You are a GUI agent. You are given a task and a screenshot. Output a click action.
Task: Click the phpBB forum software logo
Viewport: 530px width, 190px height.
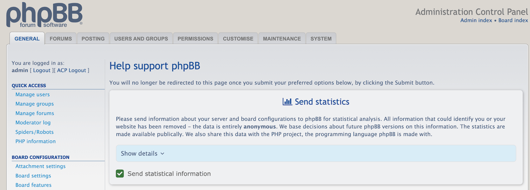pyautogui.click(x=44, y=16)
